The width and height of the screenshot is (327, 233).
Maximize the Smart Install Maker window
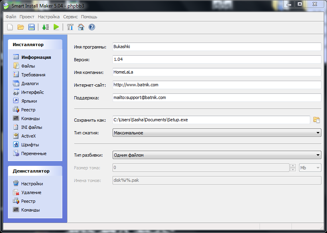pos(300,4)
